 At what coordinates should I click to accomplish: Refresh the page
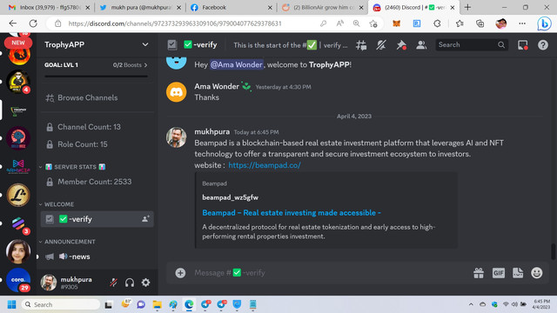33,23
